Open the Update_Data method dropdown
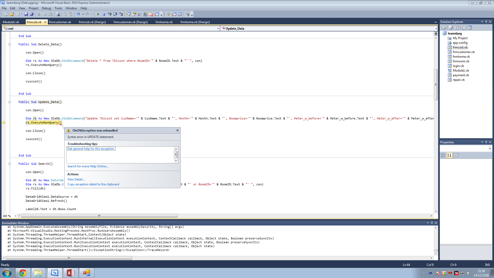Viewport: 494px width, 278px height. pyautogui.click(x=436, y=29)
